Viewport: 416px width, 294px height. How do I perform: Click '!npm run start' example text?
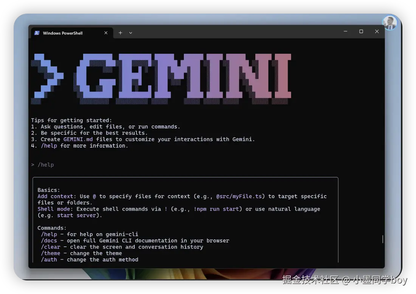point(216,209)
